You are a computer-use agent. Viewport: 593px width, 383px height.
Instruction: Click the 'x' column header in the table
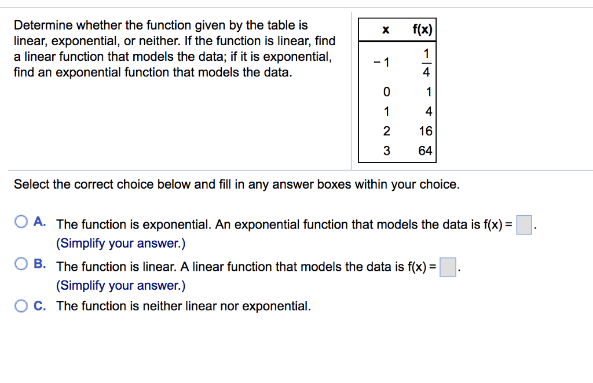(x=386, y=30)
